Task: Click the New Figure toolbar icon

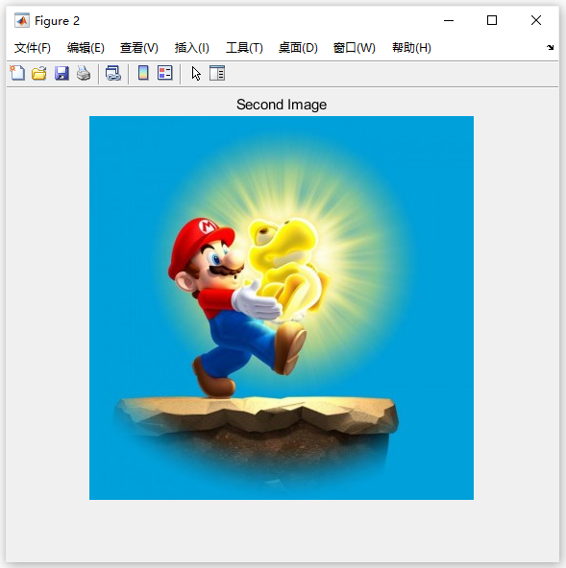Action: tap(17, 73)
